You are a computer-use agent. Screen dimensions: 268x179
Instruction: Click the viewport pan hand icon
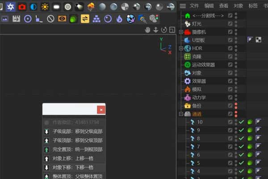pyautogui.click(x=147, y=30)
